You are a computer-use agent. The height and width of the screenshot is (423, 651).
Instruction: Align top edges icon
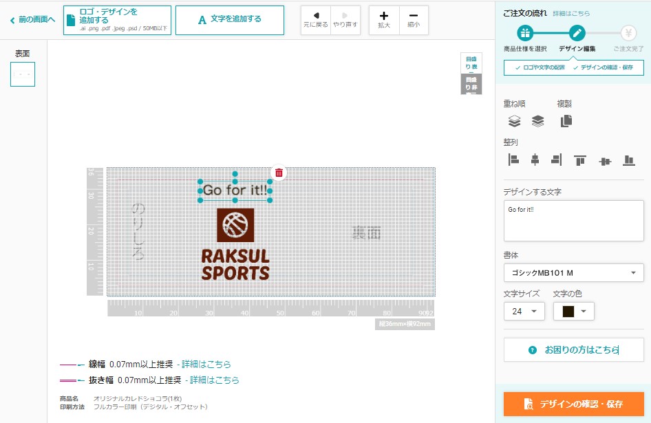[x=580, y=160]
